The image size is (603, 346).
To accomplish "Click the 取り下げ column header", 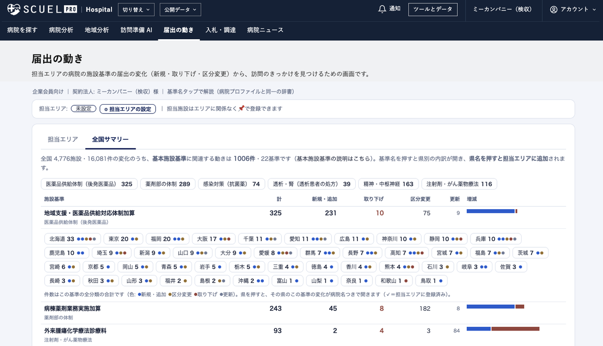I will click(373, 199).
